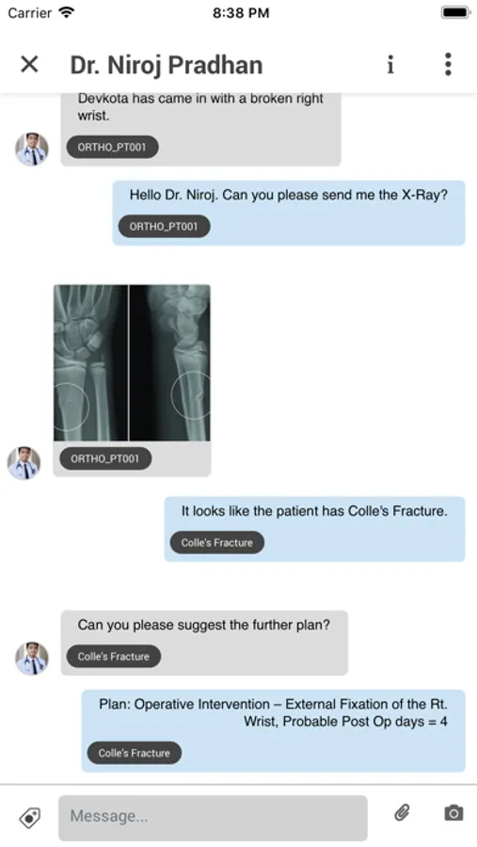Tap ORTHO_PT001 tag in X-Ray request message
Viewport: 477px width, 847px height.
[x=164, y=226]
